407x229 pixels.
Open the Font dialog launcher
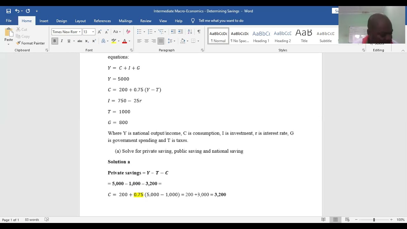coord(131,50)
